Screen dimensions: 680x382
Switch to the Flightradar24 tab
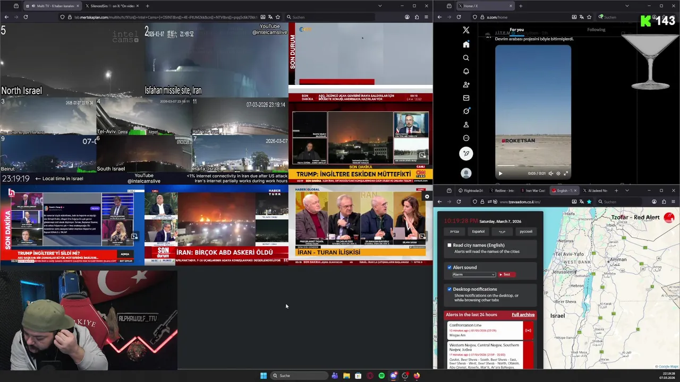(x=471, y=190)
